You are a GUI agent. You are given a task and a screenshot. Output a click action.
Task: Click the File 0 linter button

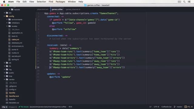point(5,107)
